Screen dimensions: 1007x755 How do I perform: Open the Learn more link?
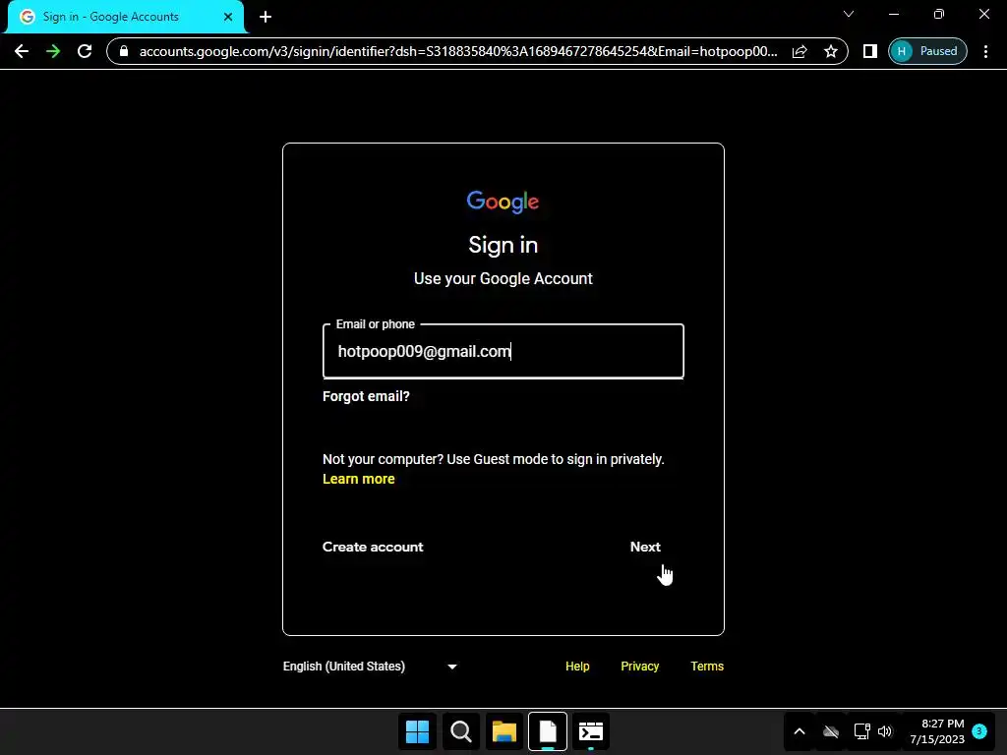click(358, 479)
